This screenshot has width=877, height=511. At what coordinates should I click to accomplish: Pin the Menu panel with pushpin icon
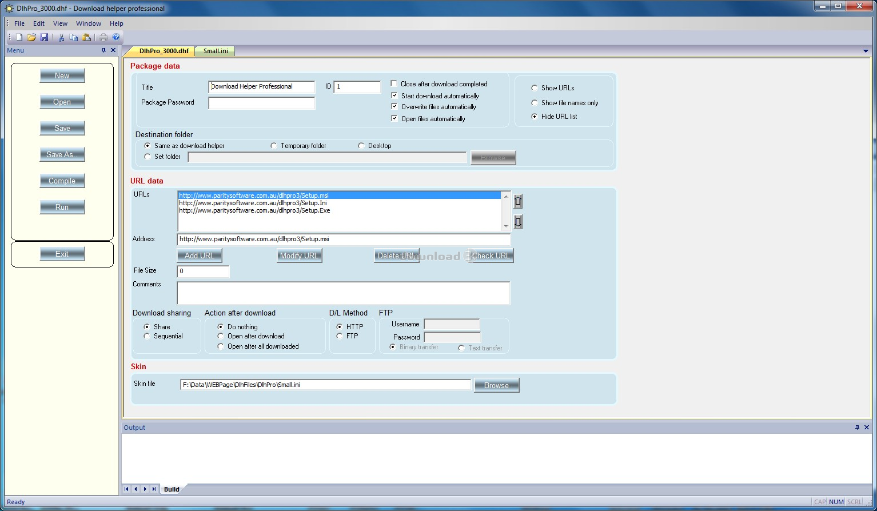pos(103,50)
